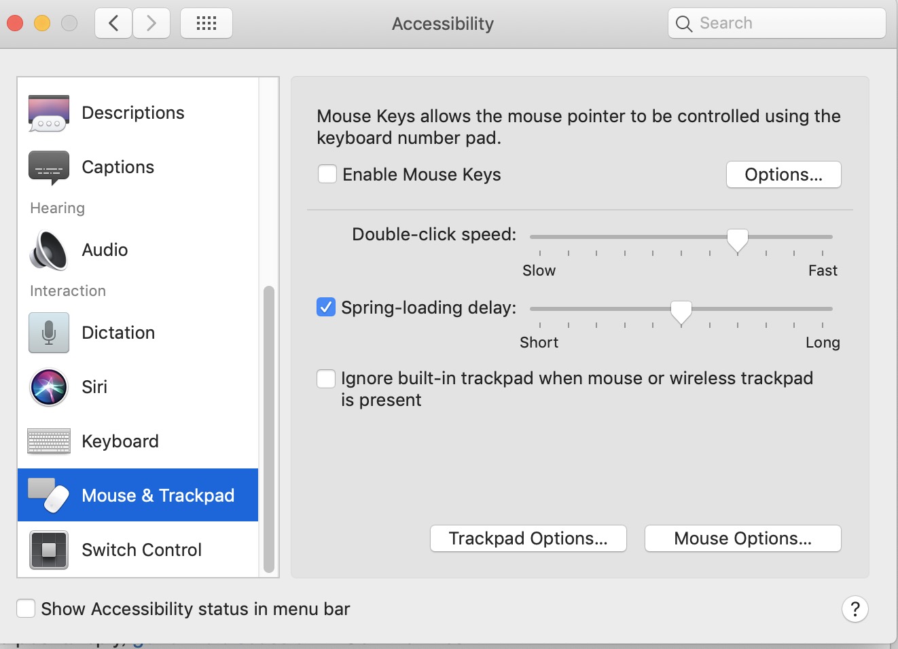
Task: Click the Double-click speed slider thumb
Action: point(738,239)
